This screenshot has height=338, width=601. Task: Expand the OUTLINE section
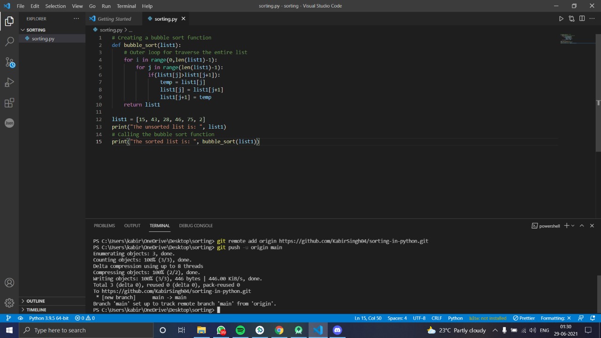click(35, 301)
